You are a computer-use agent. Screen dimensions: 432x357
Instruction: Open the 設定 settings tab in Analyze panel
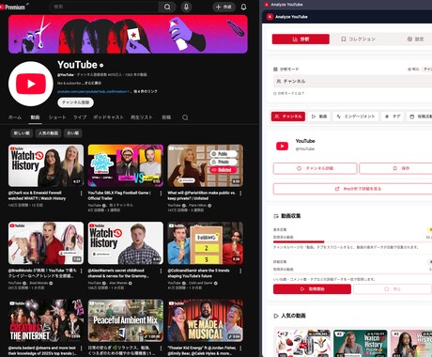coord(415,39)
